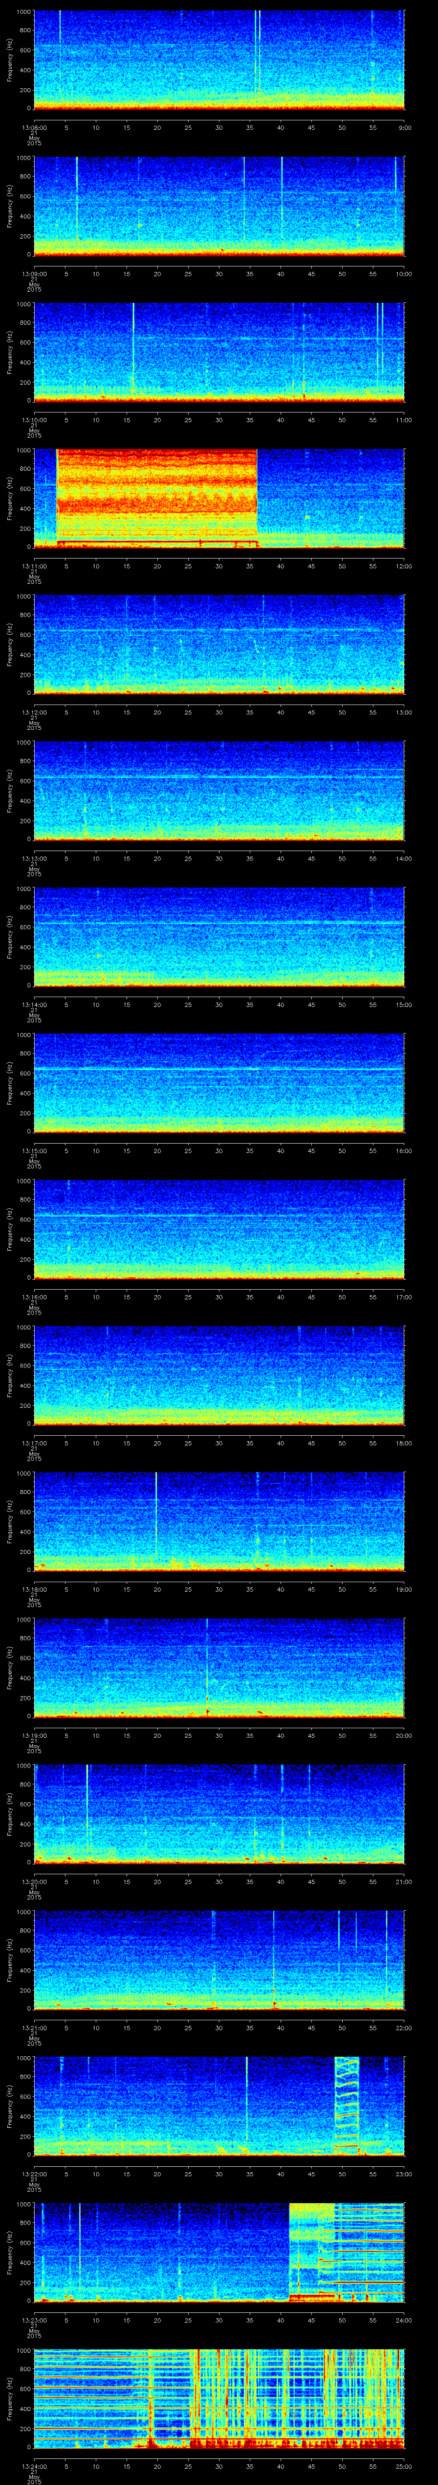Click the "13:08:00" start time label

click(x=34, y=127)
